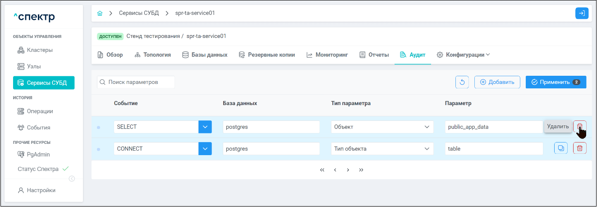Open the Конфигурации tab menu
Viewport: 597px width, 207px height.
464,55
